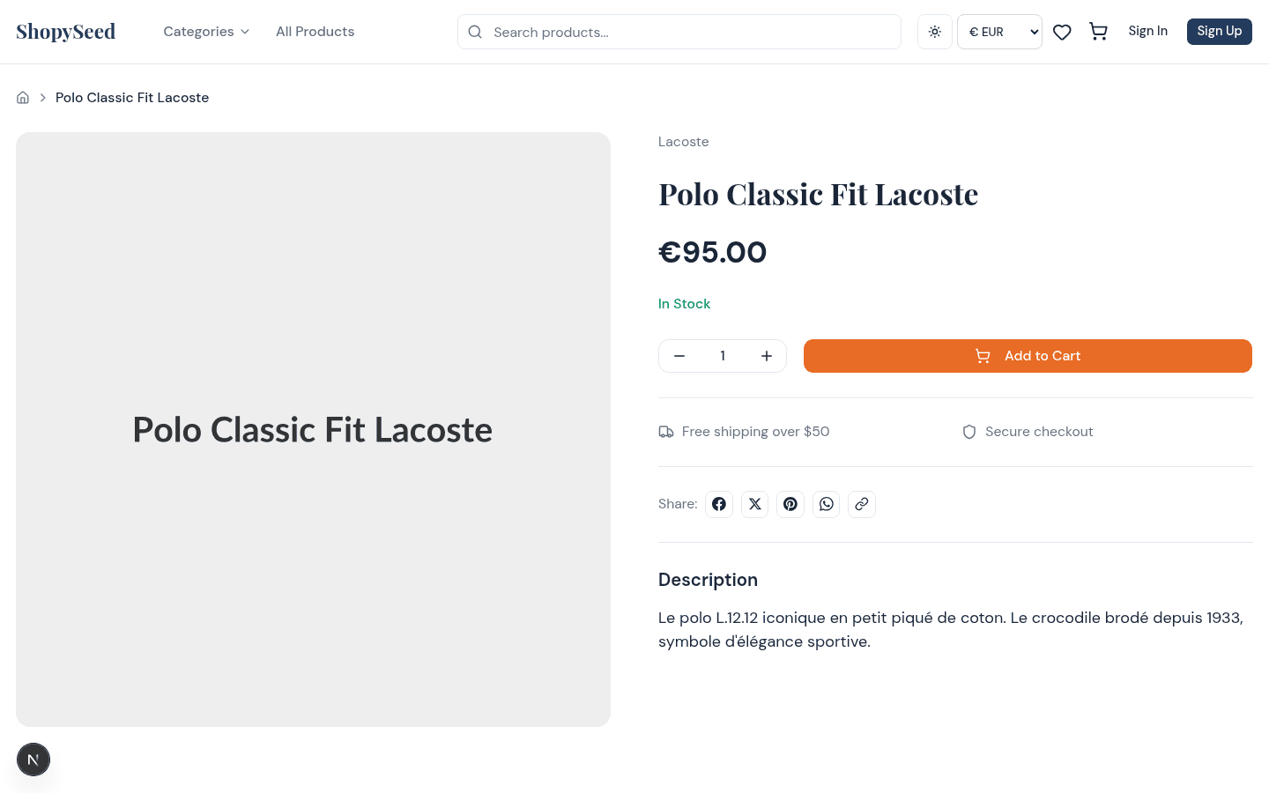Open the N chat bubble avatar

(33, 759)
